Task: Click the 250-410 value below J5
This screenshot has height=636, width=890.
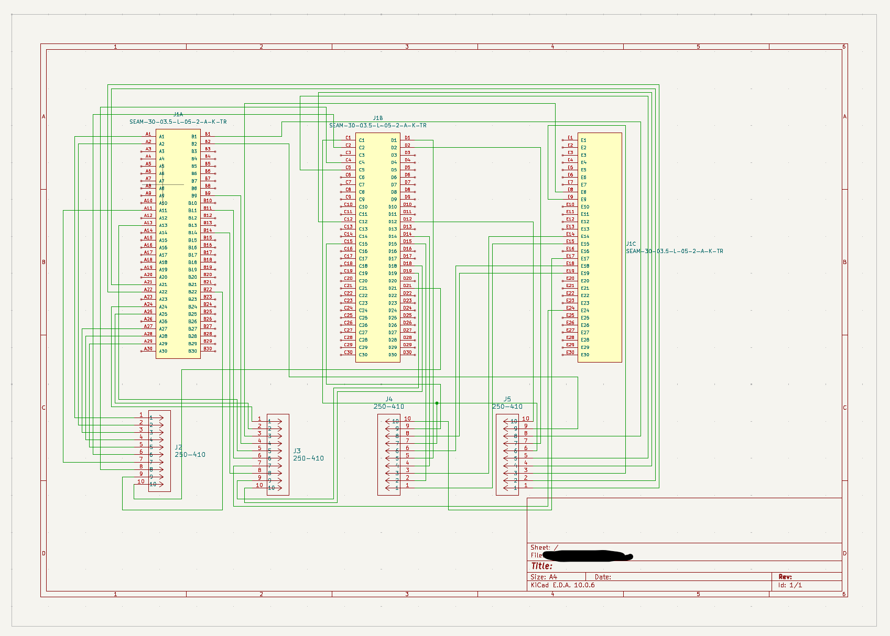Action: pos(507,407)
